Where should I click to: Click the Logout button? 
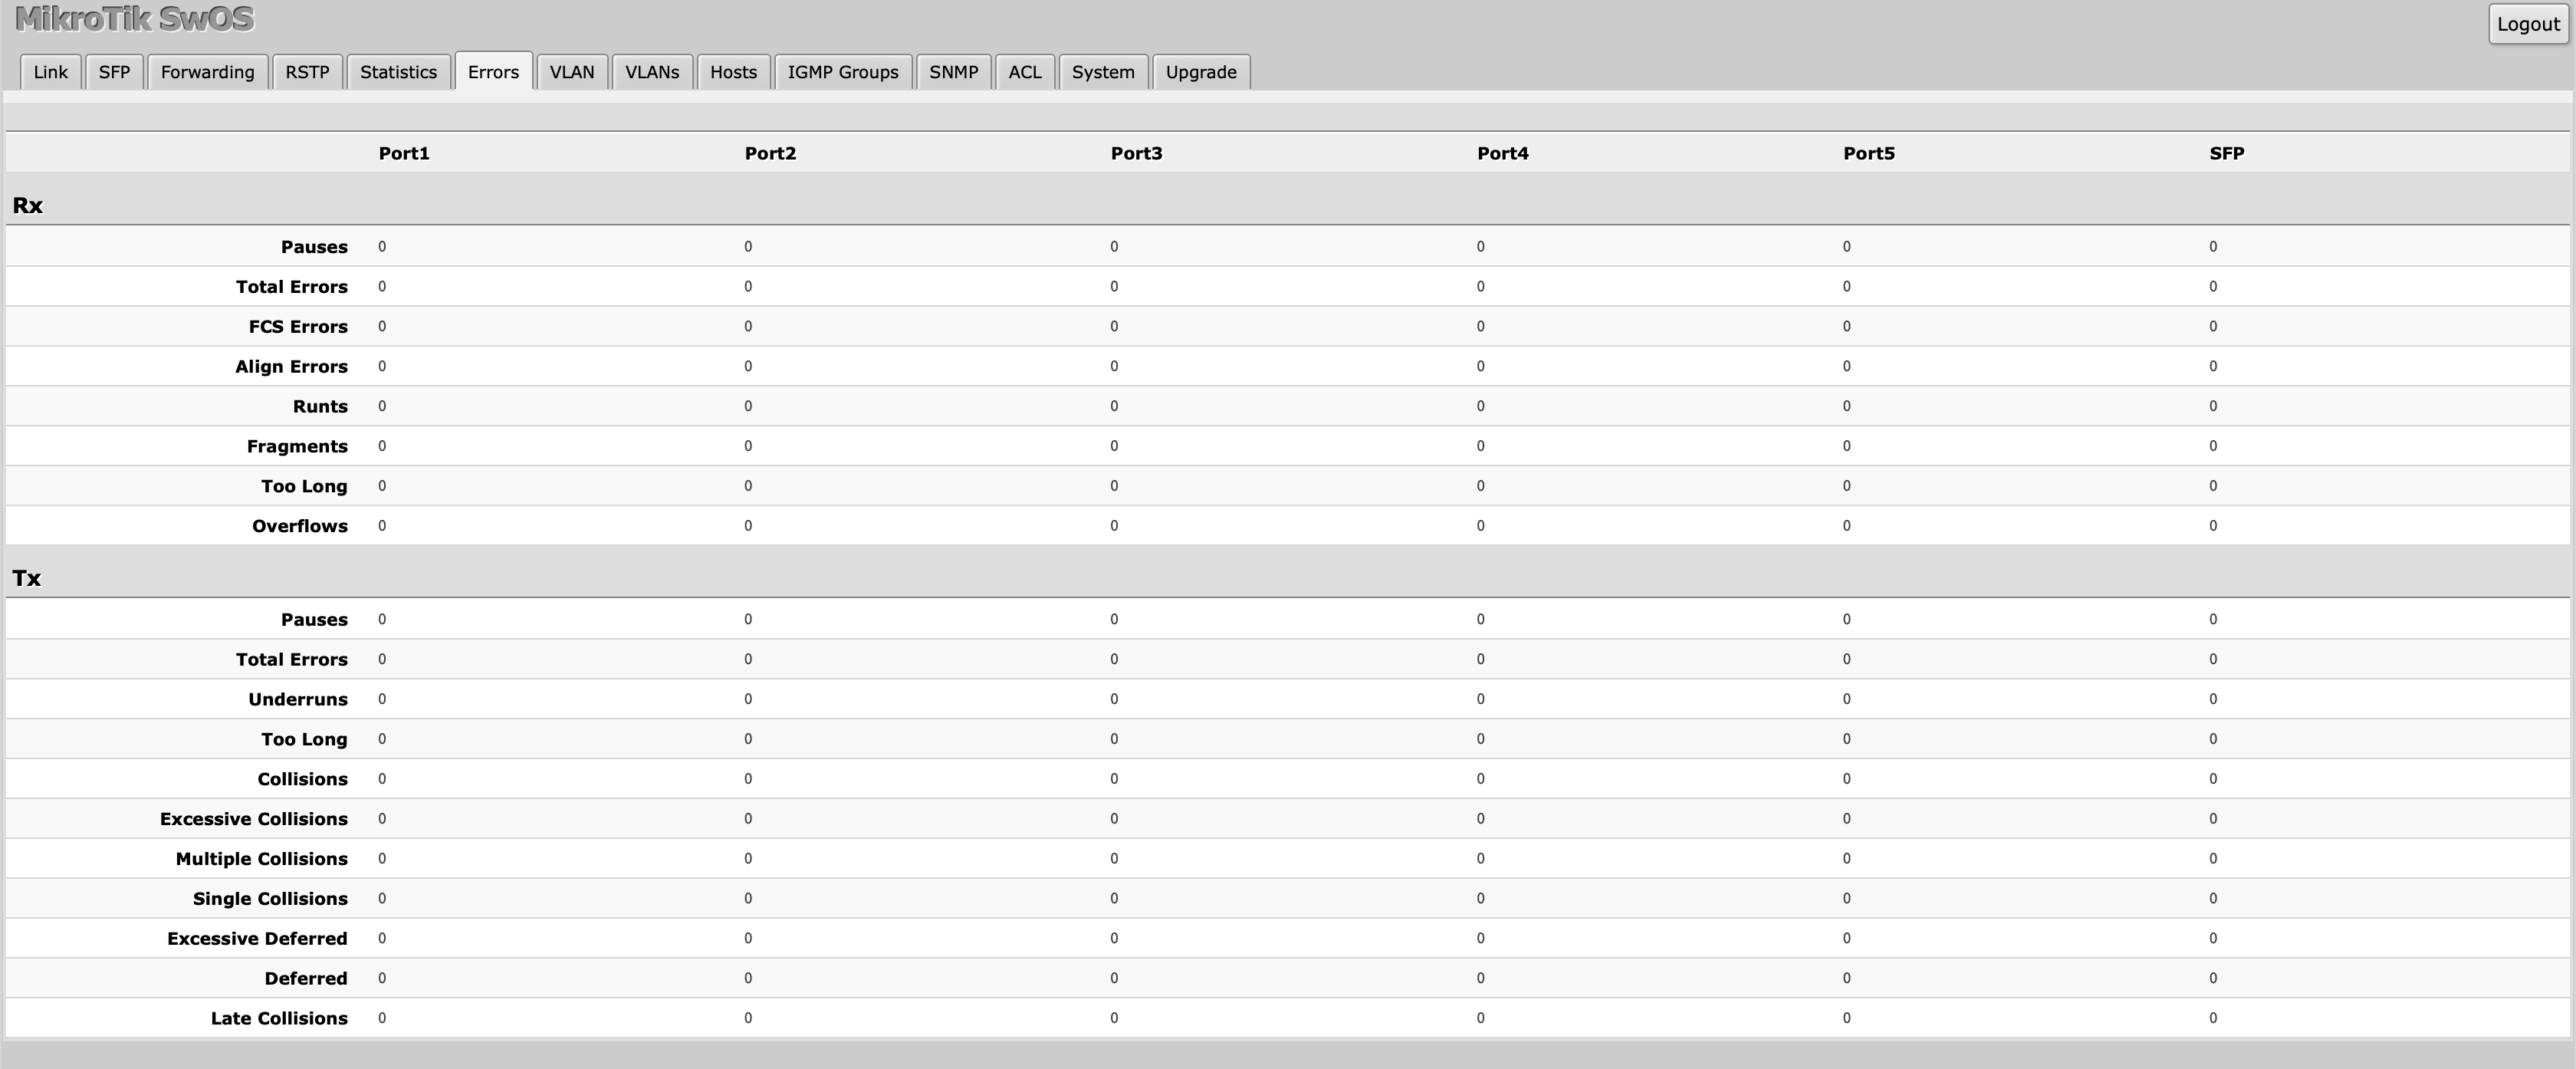pyautogui.click(x=2528, y=24)
